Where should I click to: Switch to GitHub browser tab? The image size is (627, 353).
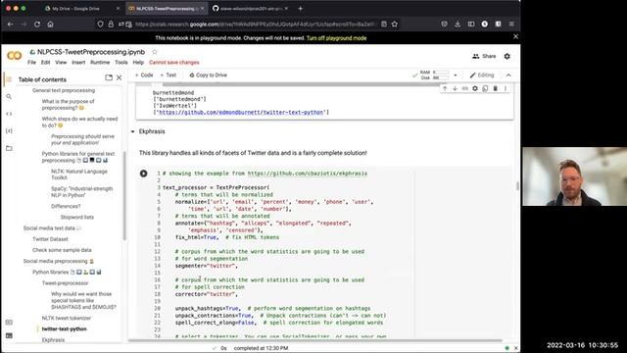coord(251,9)
